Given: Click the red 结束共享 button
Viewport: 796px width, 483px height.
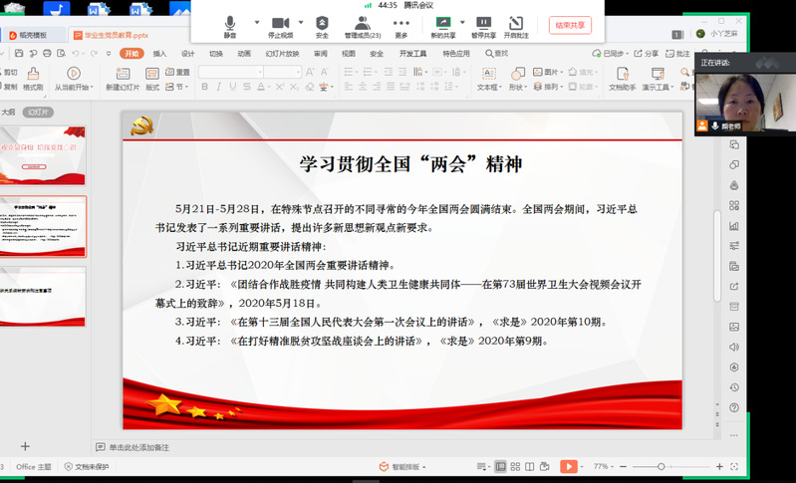Looking at the screenshot, I should [571, 25].
